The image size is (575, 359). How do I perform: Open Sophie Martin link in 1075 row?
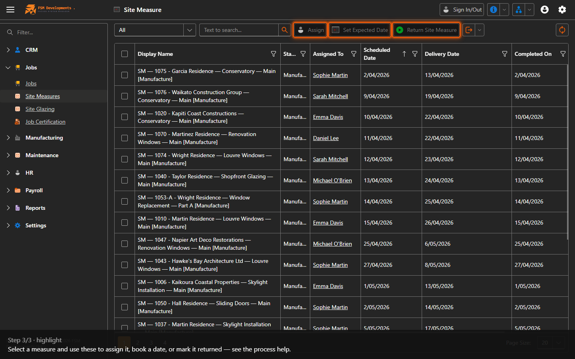click(330, 75)
